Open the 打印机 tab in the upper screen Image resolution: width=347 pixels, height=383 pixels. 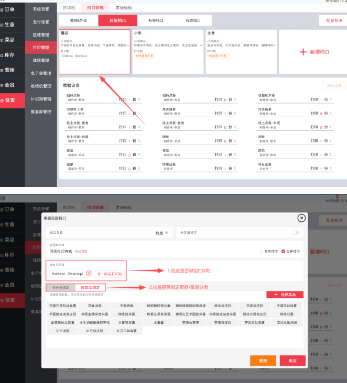click(69, 7)
